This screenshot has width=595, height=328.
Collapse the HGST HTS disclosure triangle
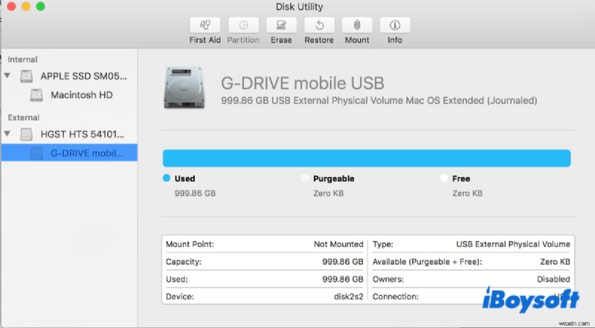click(x=7, y=134)
